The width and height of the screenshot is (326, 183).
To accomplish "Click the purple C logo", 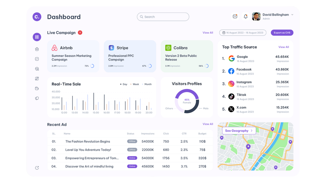I will point(37,17).
